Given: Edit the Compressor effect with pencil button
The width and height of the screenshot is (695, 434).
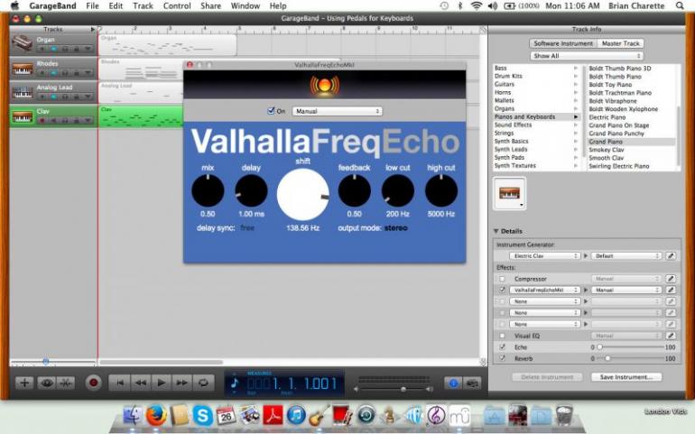Looking at the screenshot, I should 671,279.
